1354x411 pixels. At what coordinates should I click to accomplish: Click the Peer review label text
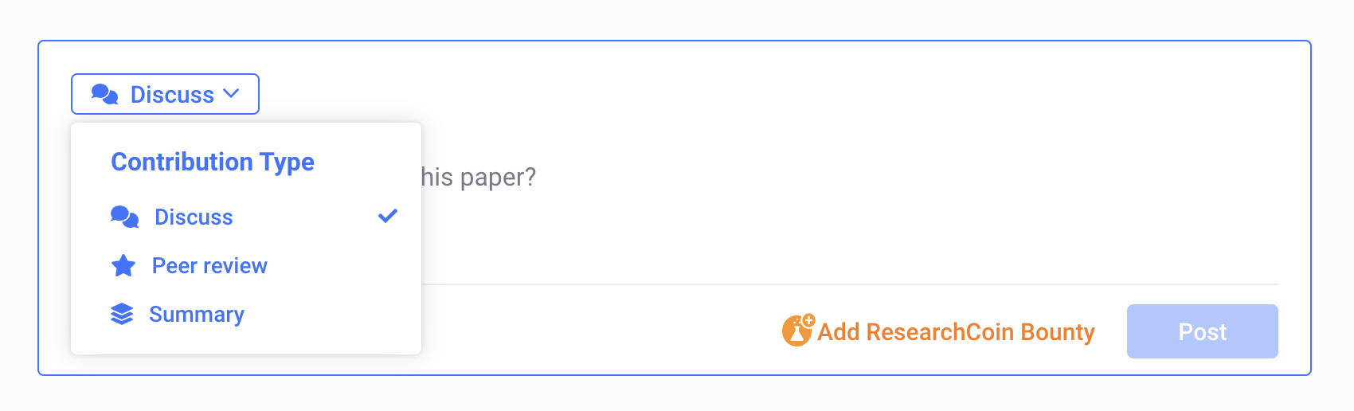point(209,265)
